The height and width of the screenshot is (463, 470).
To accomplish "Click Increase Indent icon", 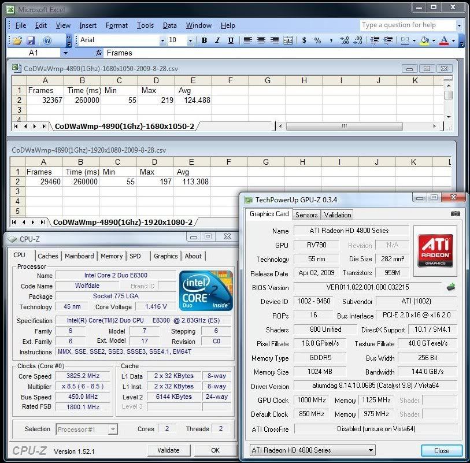I will pos(388,40).
